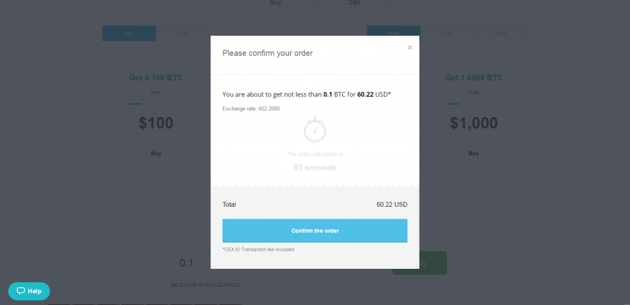Confirm the order
630x305 pixels.
314,231
